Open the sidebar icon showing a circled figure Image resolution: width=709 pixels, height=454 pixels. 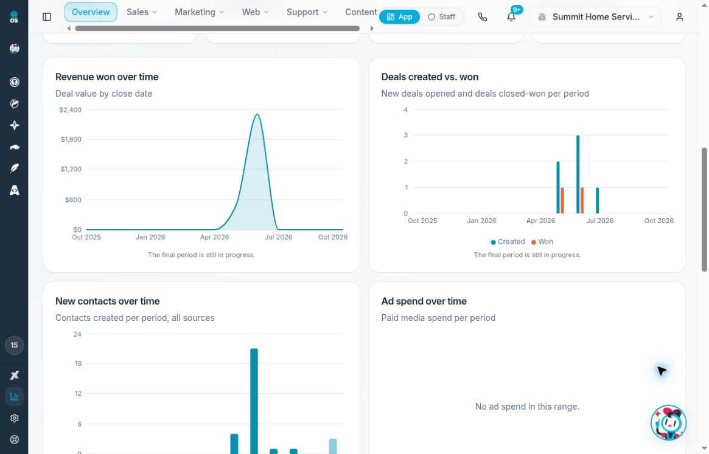15,82
